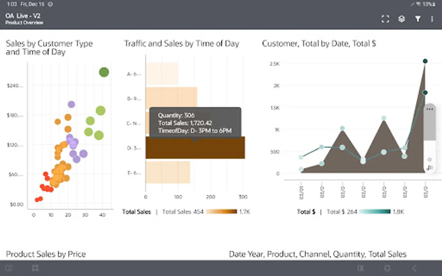Click the Total $ teal gradient legend
Screen dimensions: 442x276
375,212
